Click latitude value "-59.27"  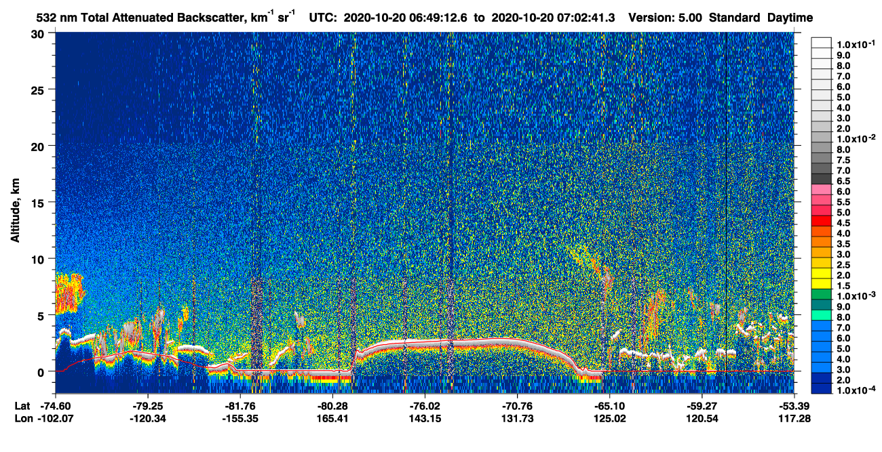click(x=702, y=406)
